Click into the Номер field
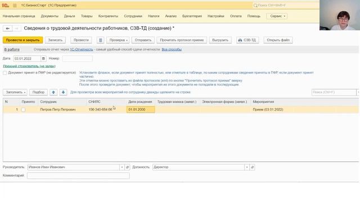The width and height of the screenshot is (360, 202). click(x=78, y=58)
